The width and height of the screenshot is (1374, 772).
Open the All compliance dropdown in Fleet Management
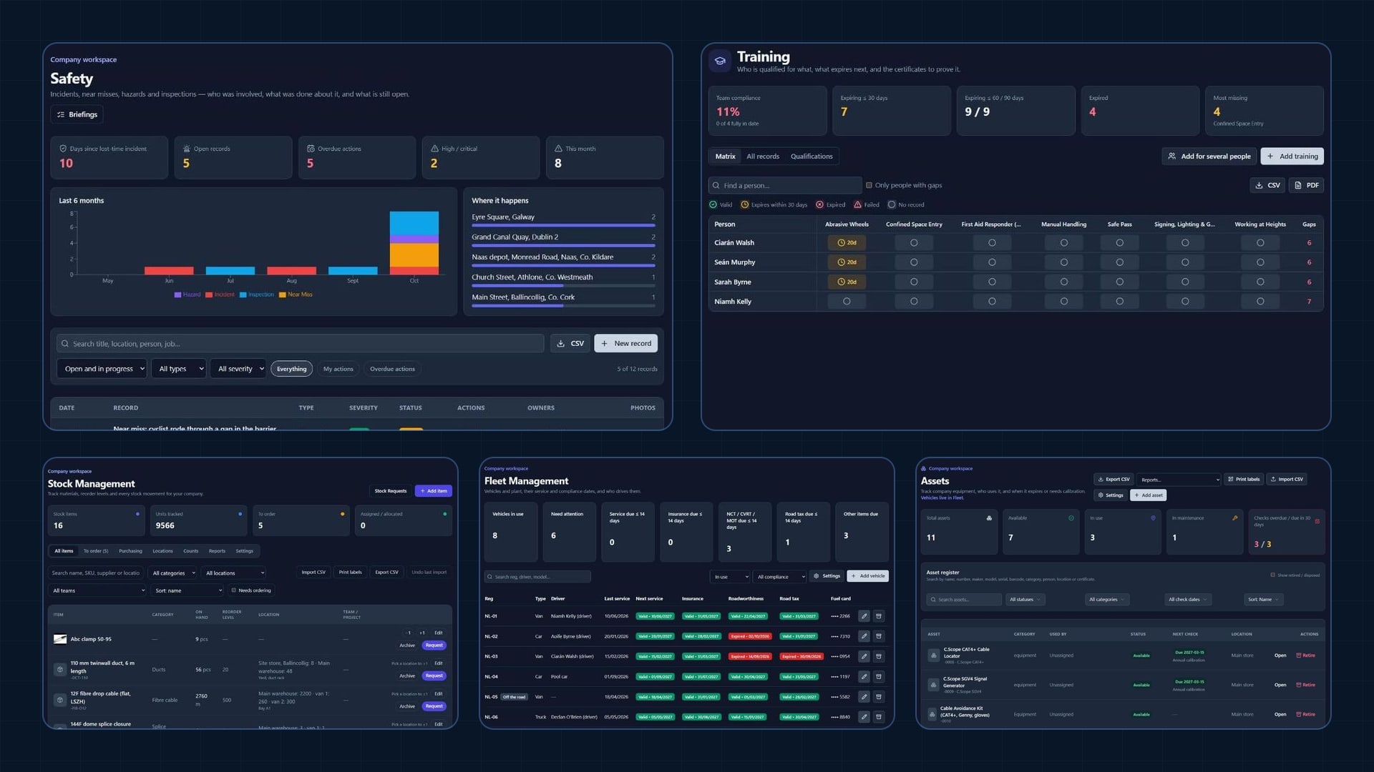780,577
